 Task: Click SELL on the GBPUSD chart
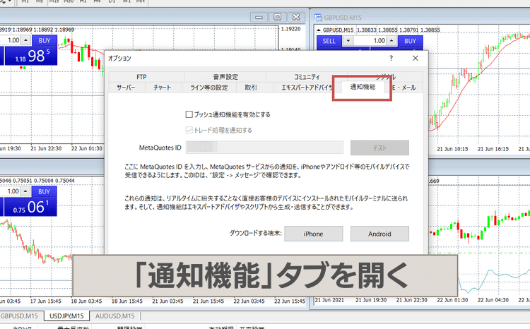[x=329, y=41]
